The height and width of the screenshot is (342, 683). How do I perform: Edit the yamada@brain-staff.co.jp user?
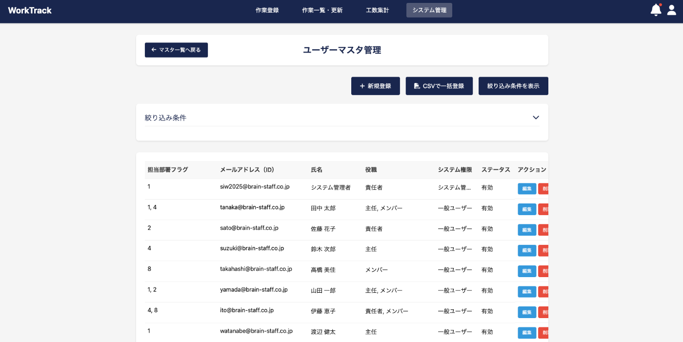527,292
